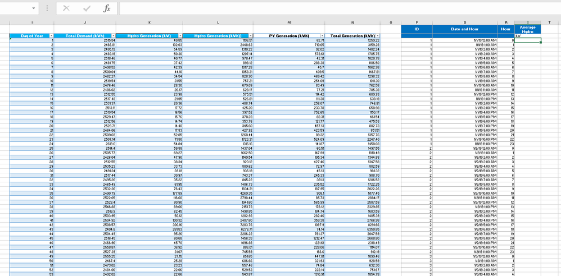Click the 'kW' cell under Average Hydro
The image size is (561, 276).
coord(527,36)
